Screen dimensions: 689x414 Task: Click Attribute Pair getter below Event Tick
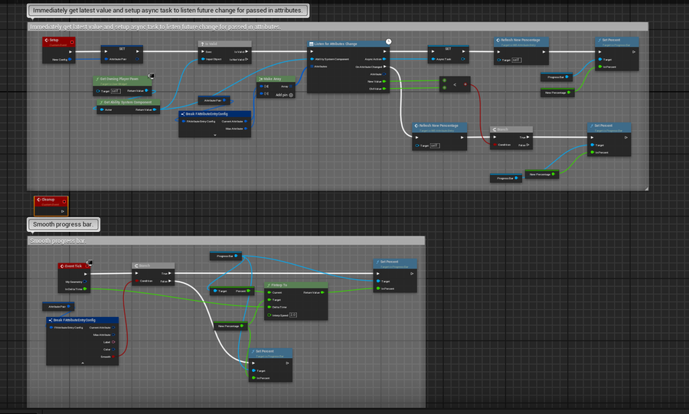tap(58, 306)
